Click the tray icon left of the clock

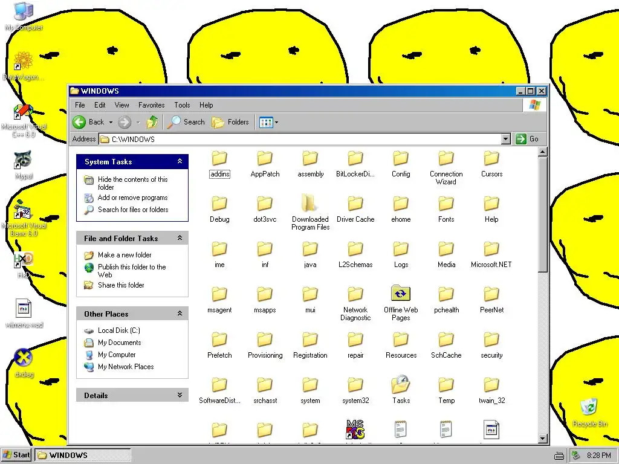pos(576,456)
